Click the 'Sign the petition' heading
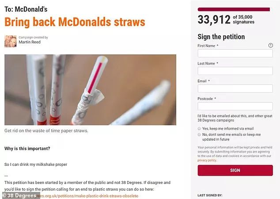280x199 pixels. 221,37
